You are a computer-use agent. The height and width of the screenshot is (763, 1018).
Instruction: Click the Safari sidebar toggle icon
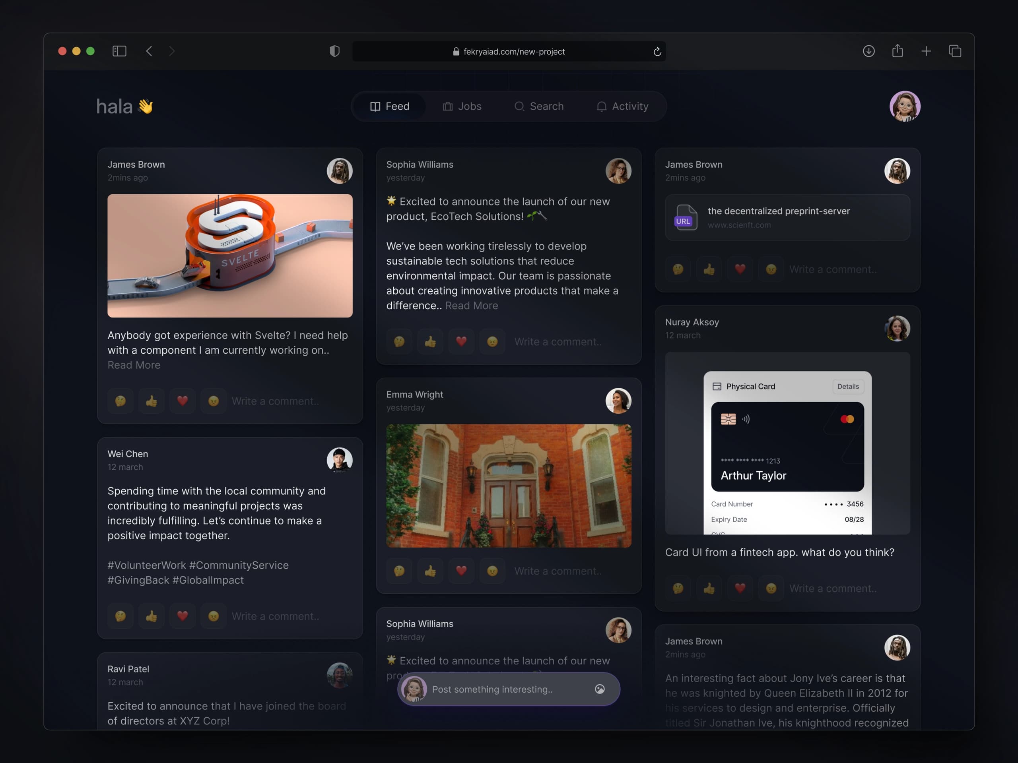click(119, 51)
